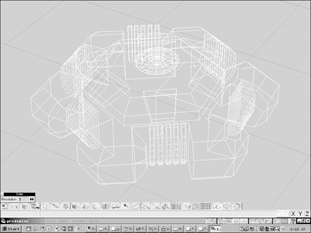Open the stacked files library icon

[x=35, y=206]
